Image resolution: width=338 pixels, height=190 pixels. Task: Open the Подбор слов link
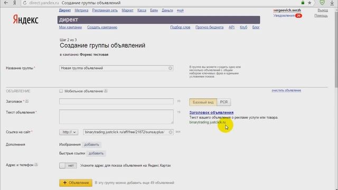click(180, 27)
